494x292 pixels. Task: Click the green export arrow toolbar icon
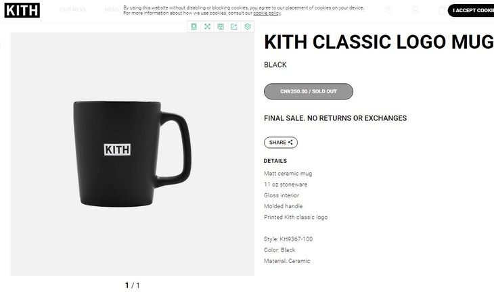pyautogui.click(x=233, y=27)
